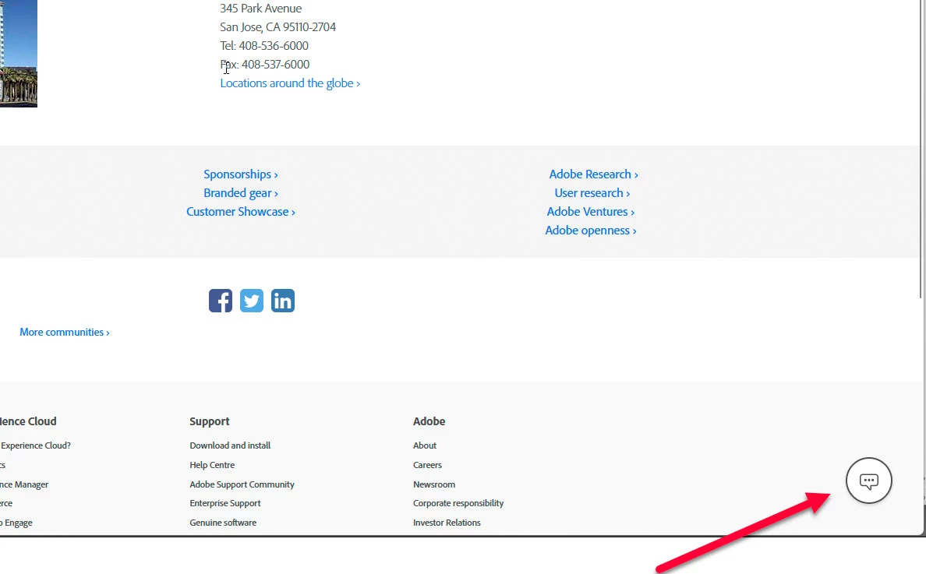
Task: Open the Branded gear link
Action: point(240,193)
